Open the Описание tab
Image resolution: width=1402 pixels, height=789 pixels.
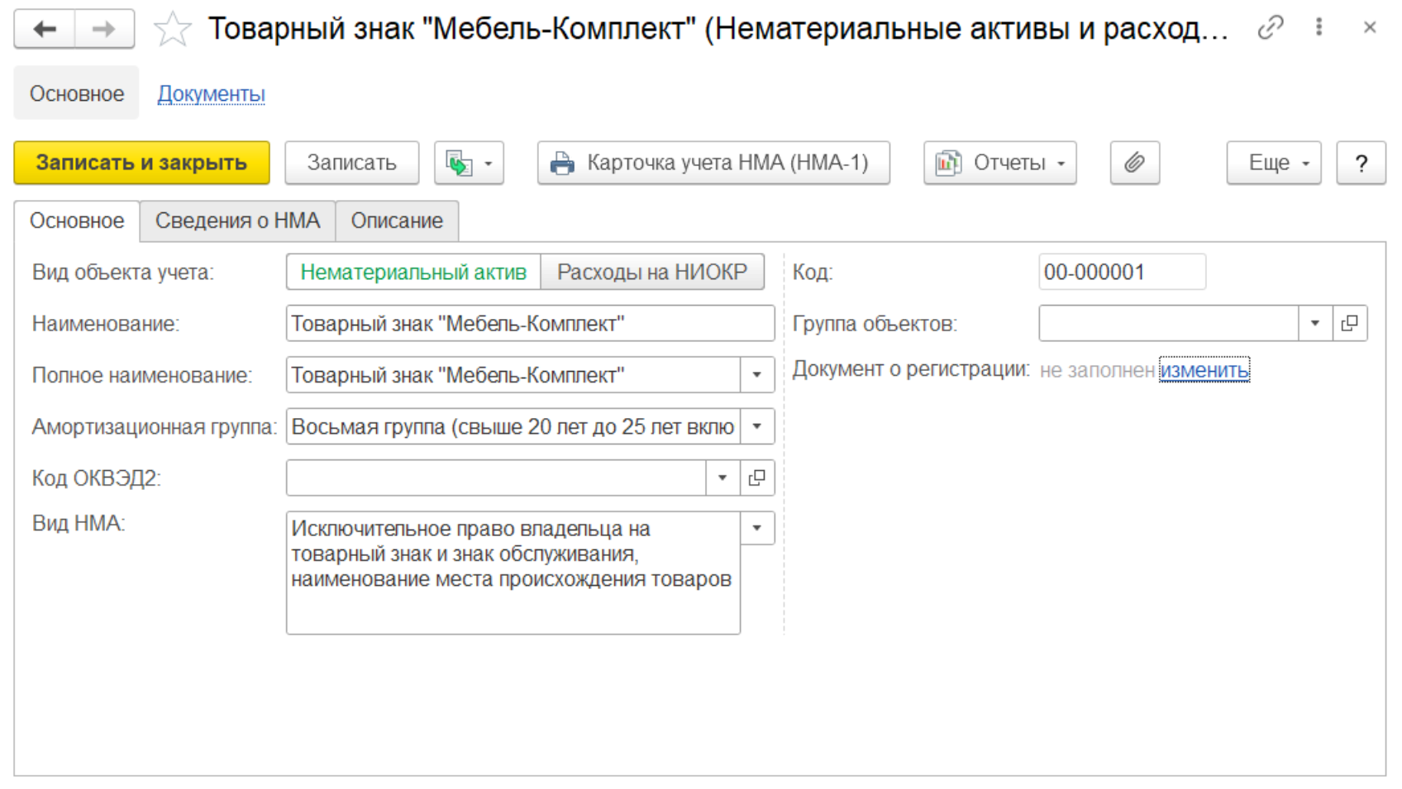click(397, 221)
